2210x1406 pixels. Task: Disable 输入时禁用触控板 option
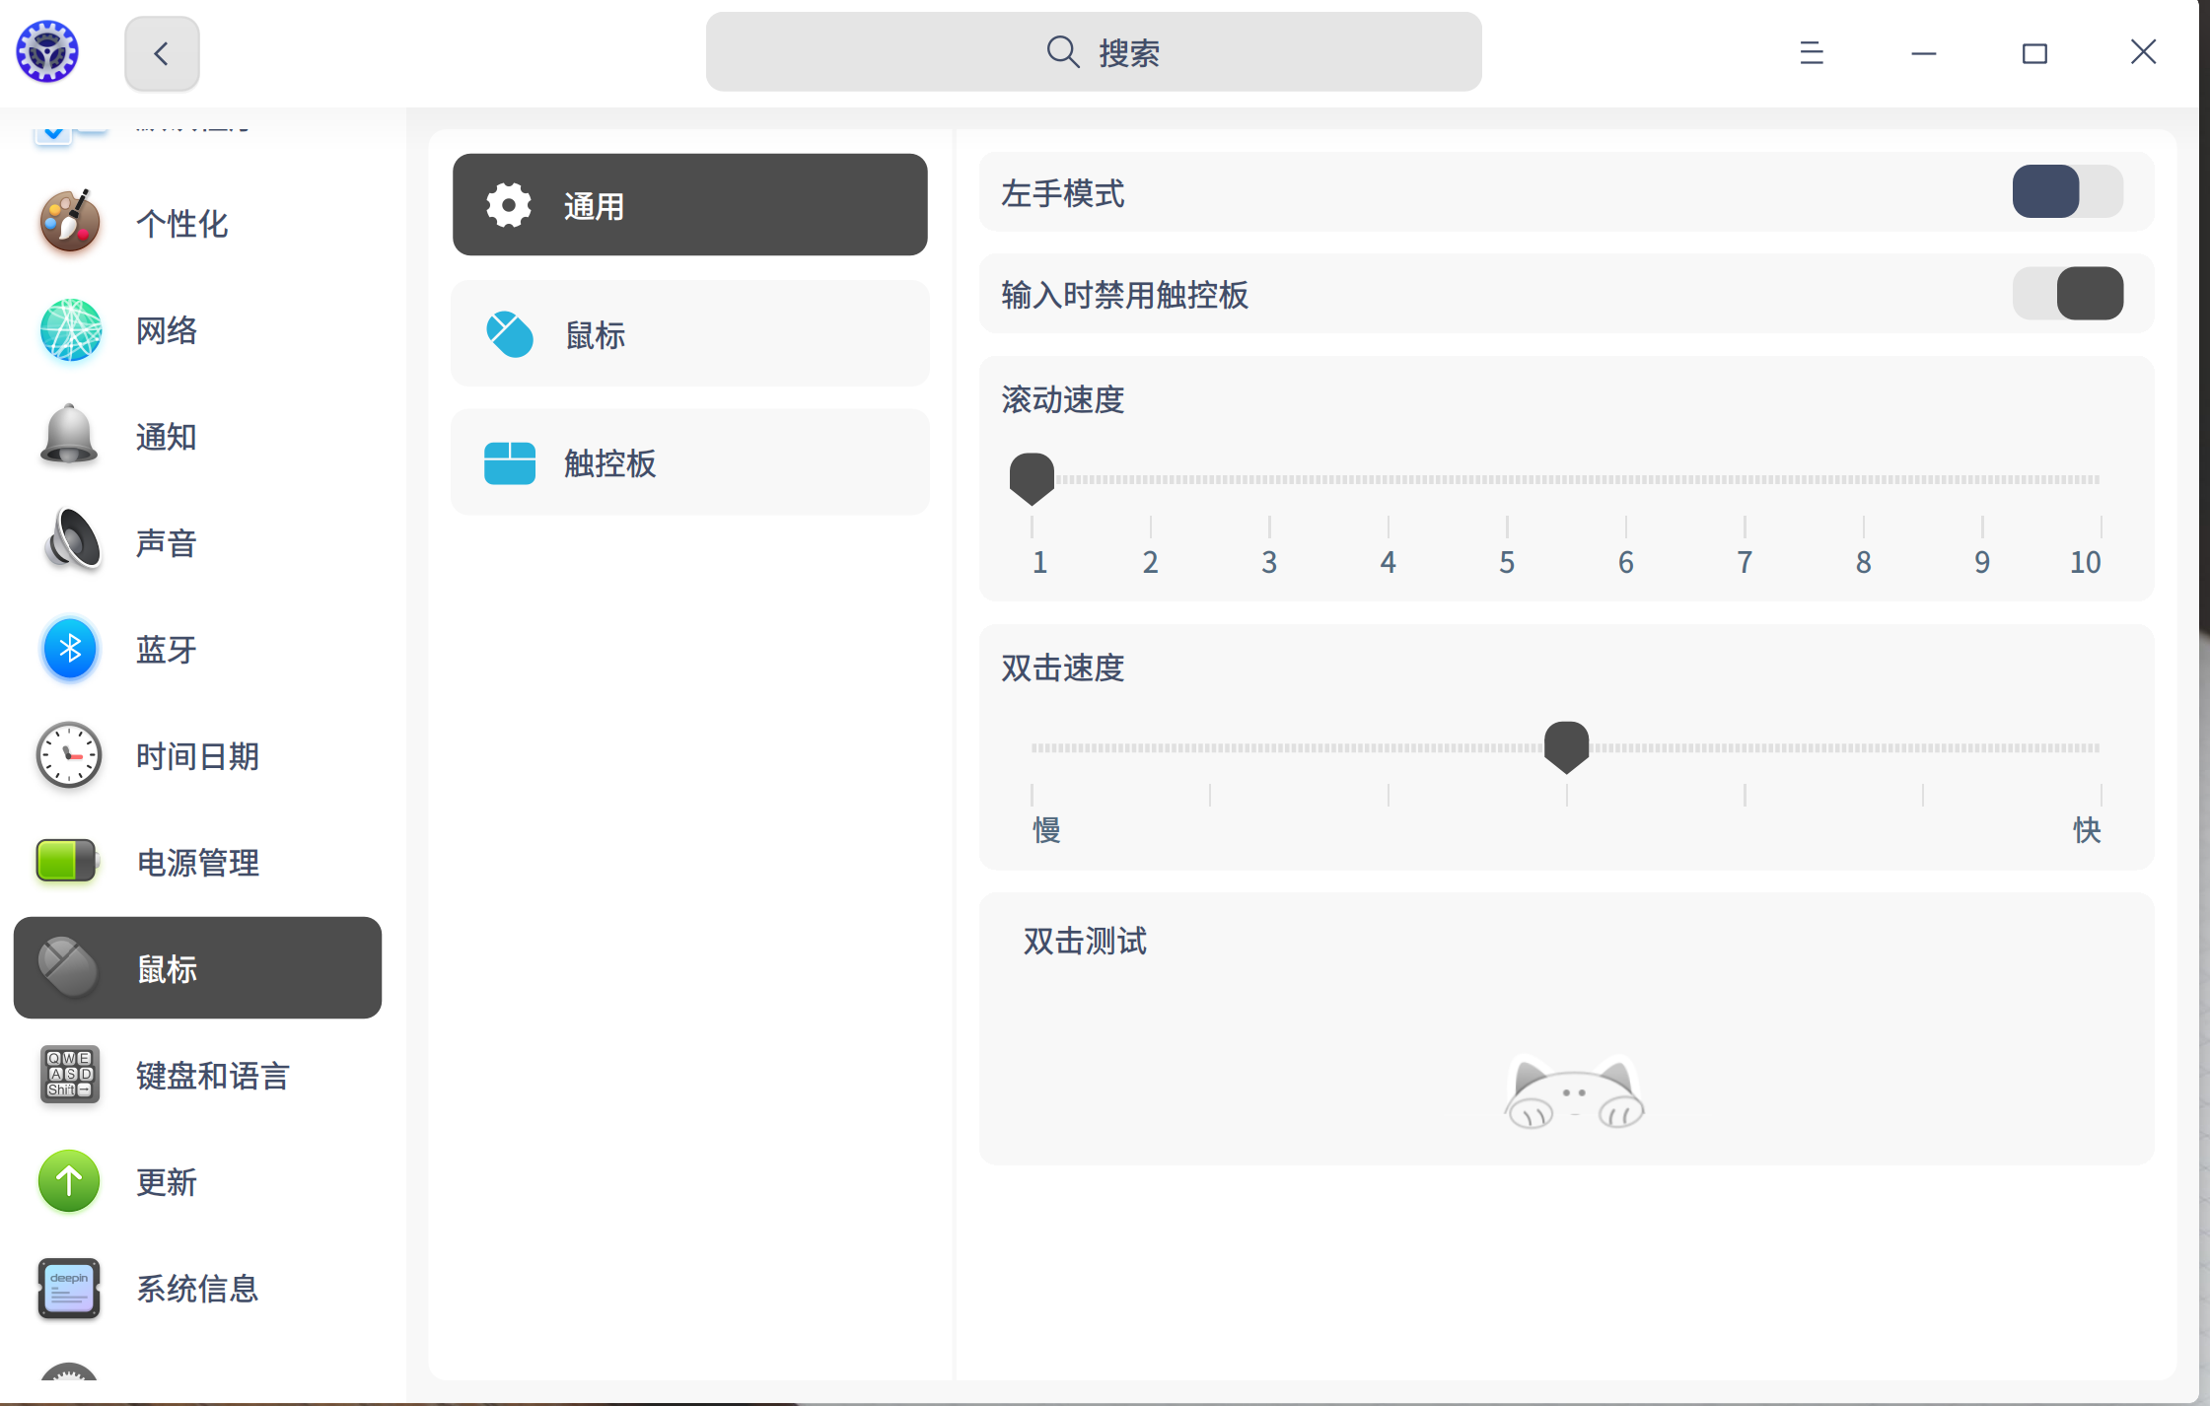pos(2068,293)
